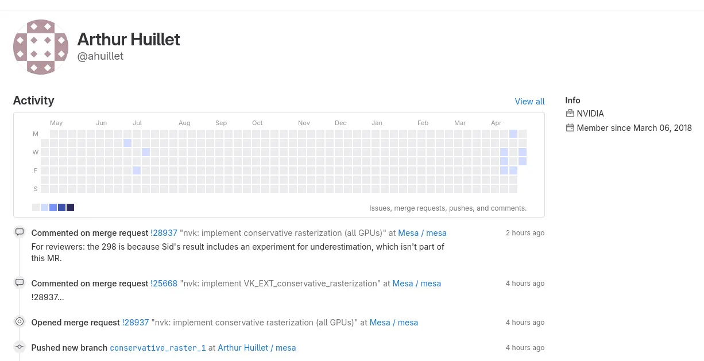
Task: Click the commit icon beside Pushed new branch
Action: coord(20,347)
